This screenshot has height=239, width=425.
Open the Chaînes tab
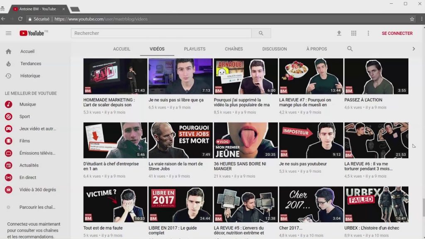pyautogui.click(x=234, y=49)
